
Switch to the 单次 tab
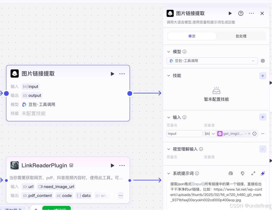[x=192, y=36]
